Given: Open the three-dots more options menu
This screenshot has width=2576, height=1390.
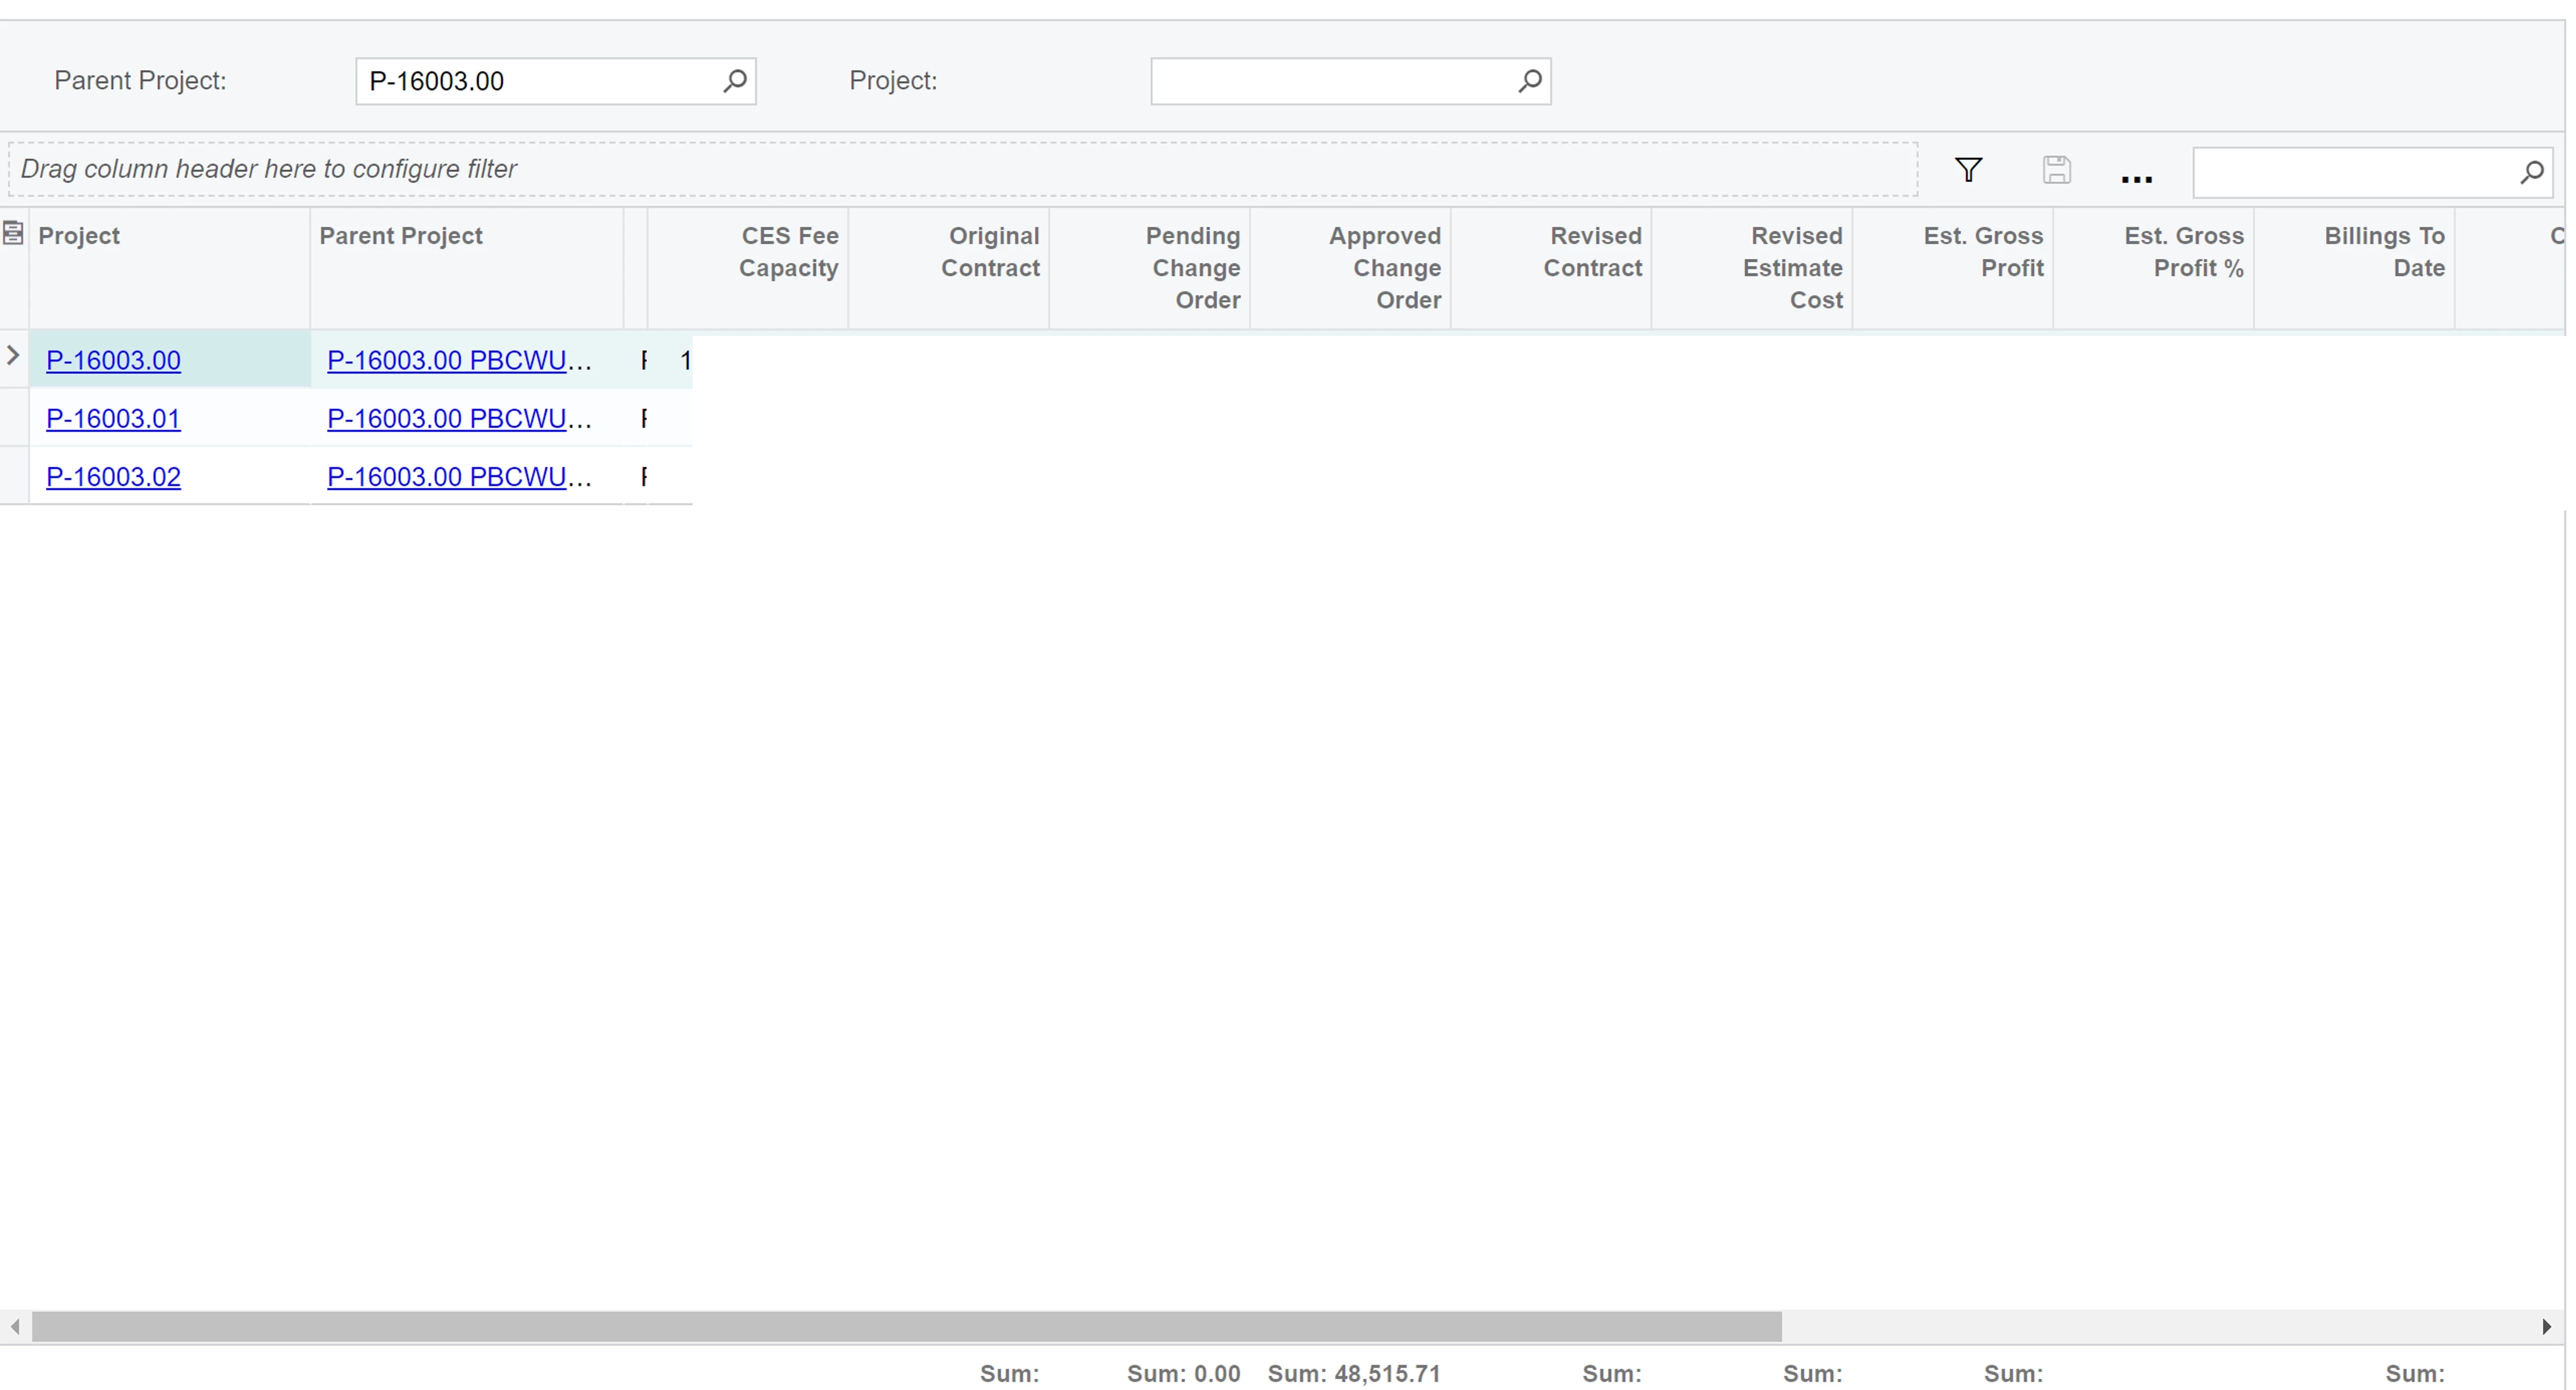Looking at the screenshot, I should click(x=2136, y=176).
